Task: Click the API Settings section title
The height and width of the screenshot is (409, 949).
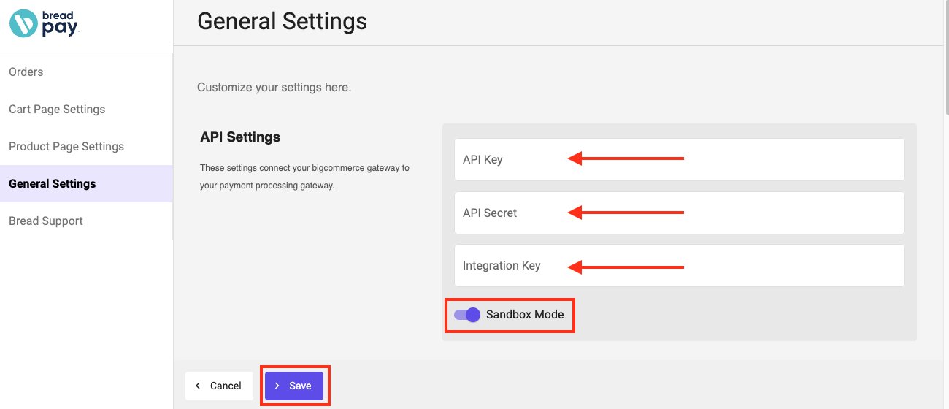Action: [x=240, y=137]
